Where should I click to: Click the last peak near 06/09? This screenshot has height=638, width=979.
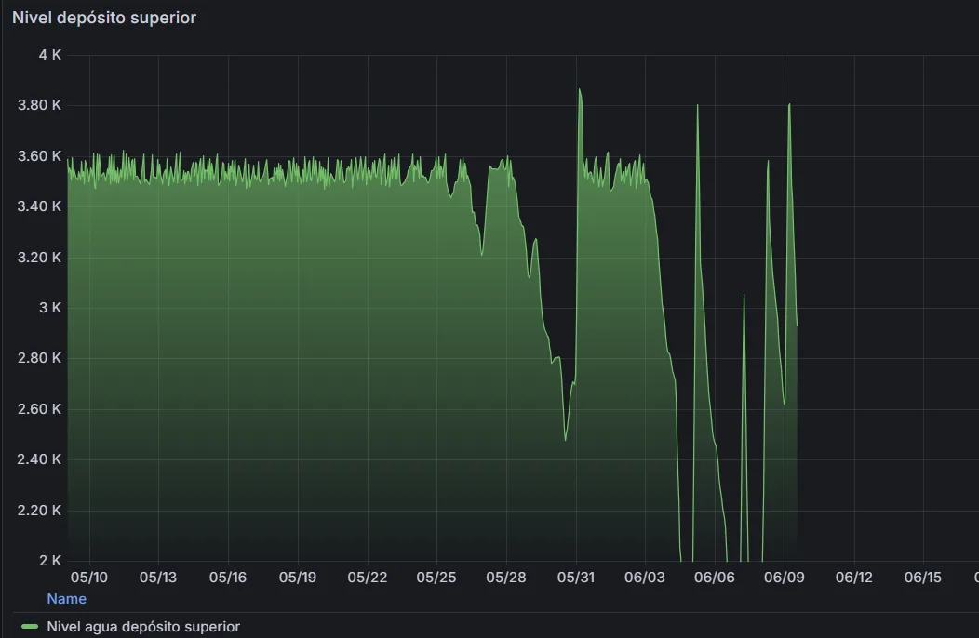(x=789, y=104)
